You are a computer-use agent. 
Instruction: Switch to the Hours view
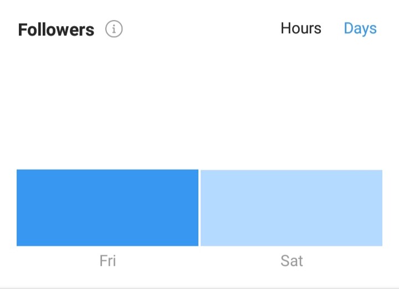[301, 28]
